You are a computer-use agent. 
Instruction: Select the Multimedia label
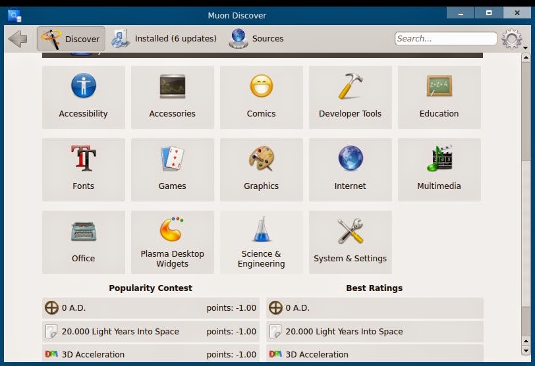439,186
